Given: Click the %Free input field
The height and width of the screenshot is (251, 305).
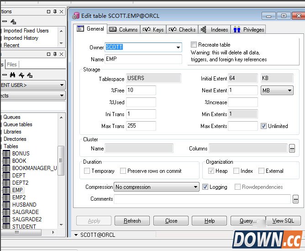Looking at the screenshot, I should [x=141, y=91].
